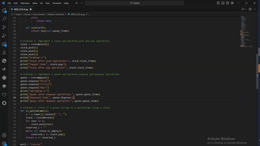Expand the trailing ellipsis breadcrumb
260x146 pixels.
pyautogui.click(x=89, y=15)
